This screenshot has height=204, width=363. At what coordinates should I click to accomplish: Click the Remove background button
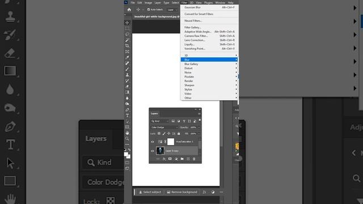[x=182, y=192]
